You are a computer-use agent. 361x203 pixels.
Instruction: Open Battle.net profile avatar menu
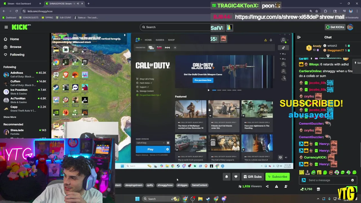[x=283, y=40]
